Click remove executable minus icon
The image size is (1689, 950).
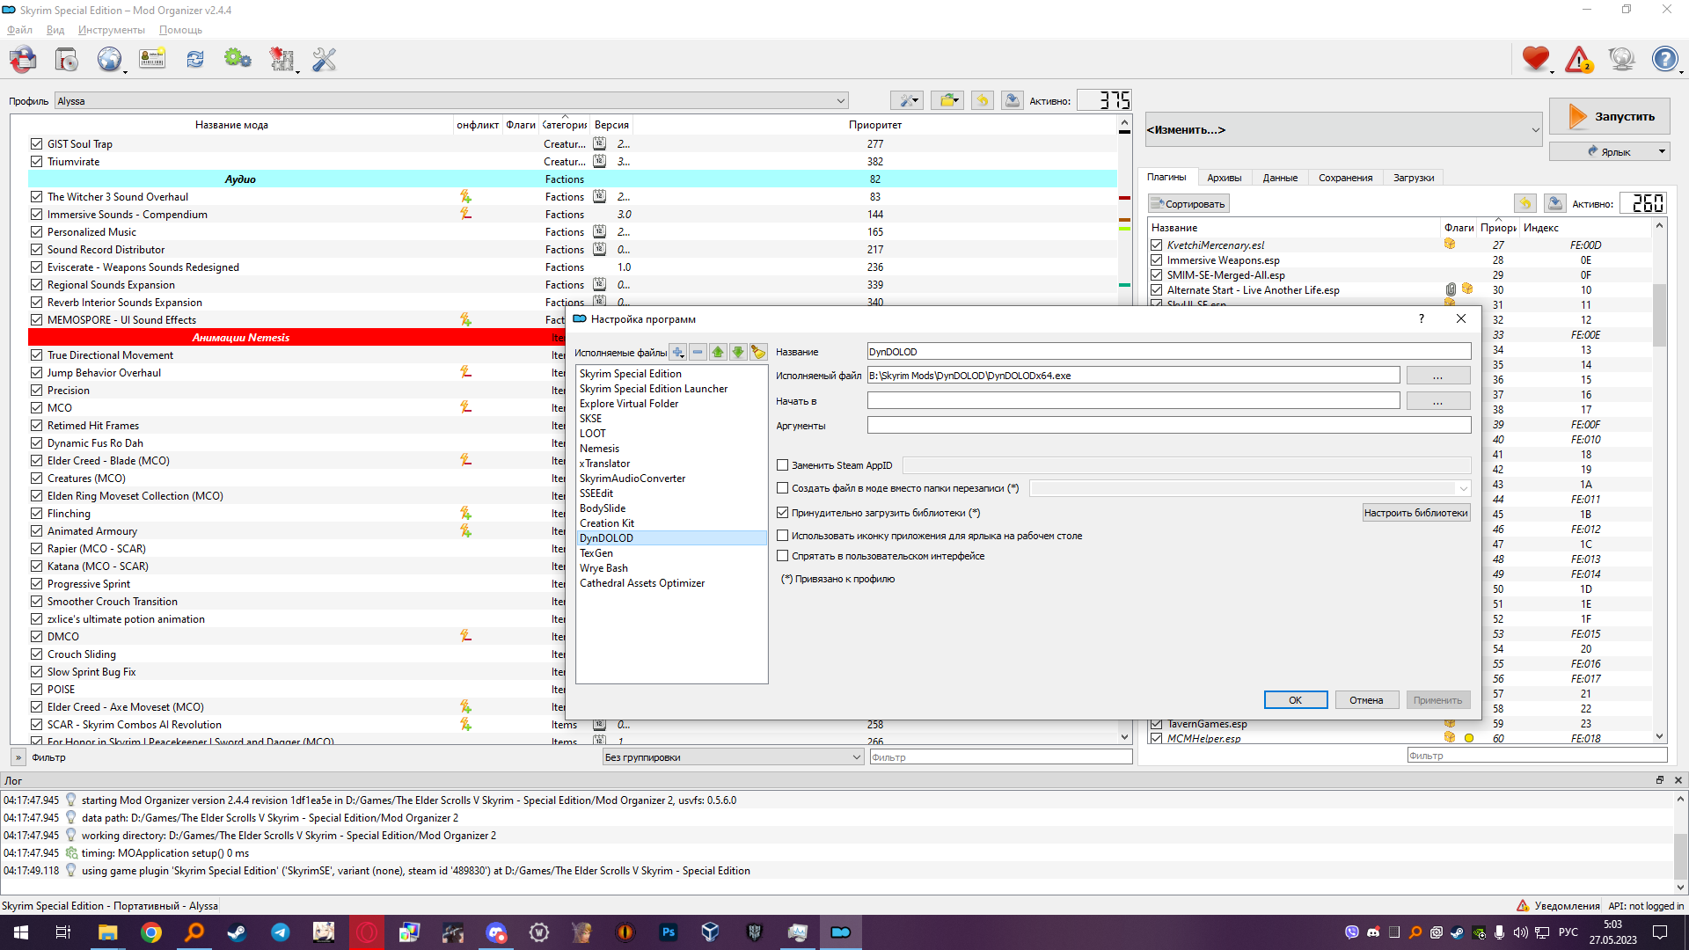click(698, 352)
